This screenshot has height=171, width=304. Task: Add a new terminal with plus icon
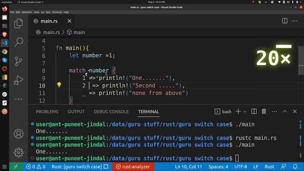238,112
